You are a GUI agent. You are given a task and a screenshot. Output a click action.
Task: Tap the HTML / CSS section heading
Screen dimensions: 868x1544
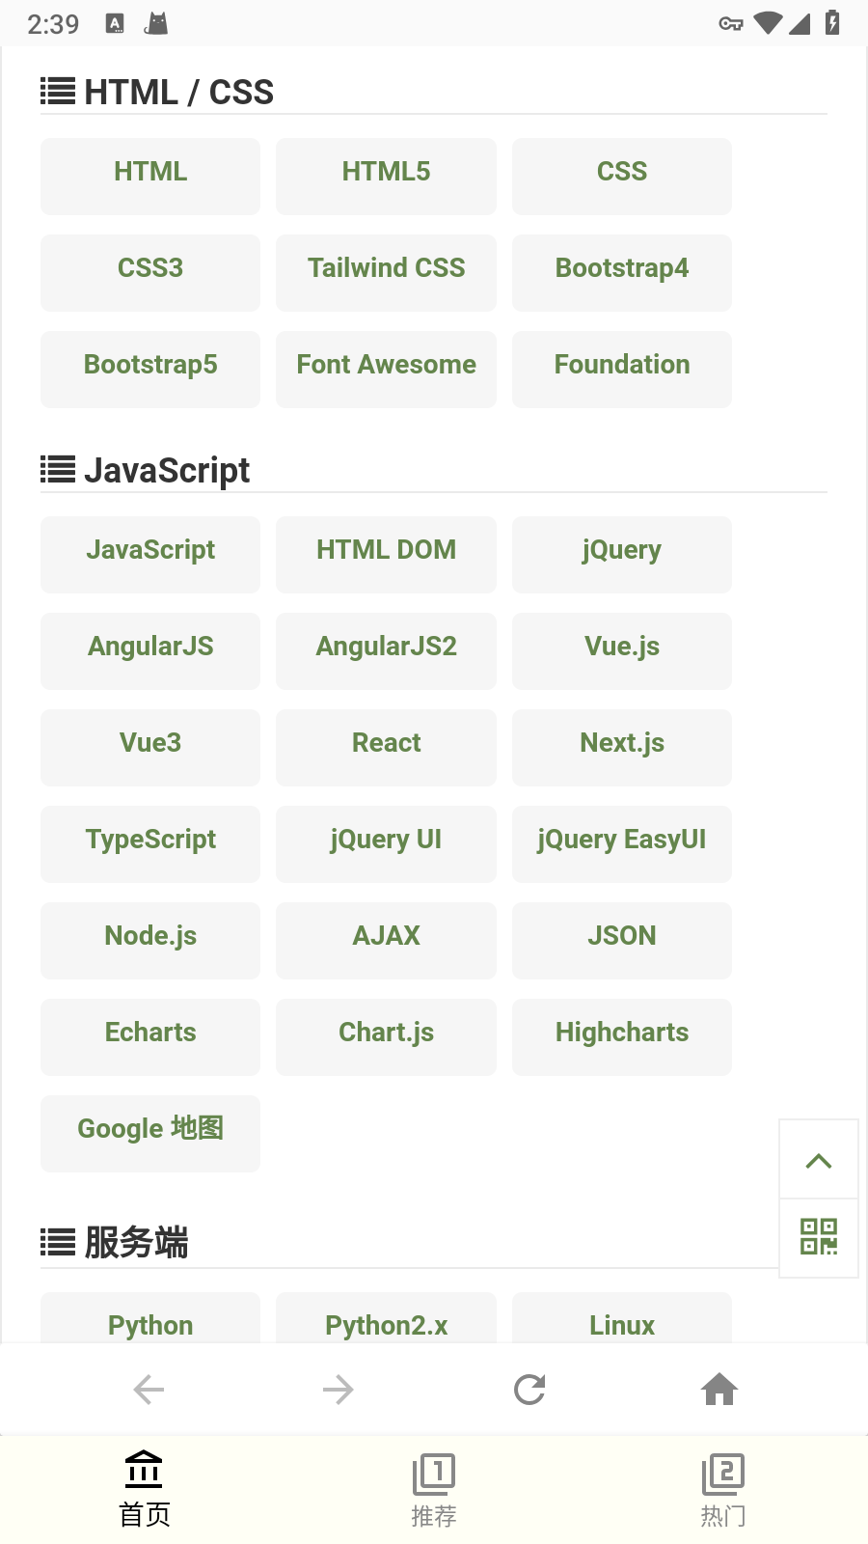[x=179, y=93]
